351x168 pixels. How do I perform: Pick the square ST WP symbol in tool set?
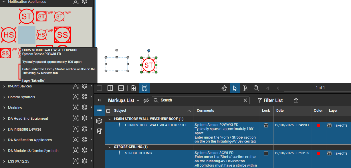pyautogui.click(x=41, y=16)
